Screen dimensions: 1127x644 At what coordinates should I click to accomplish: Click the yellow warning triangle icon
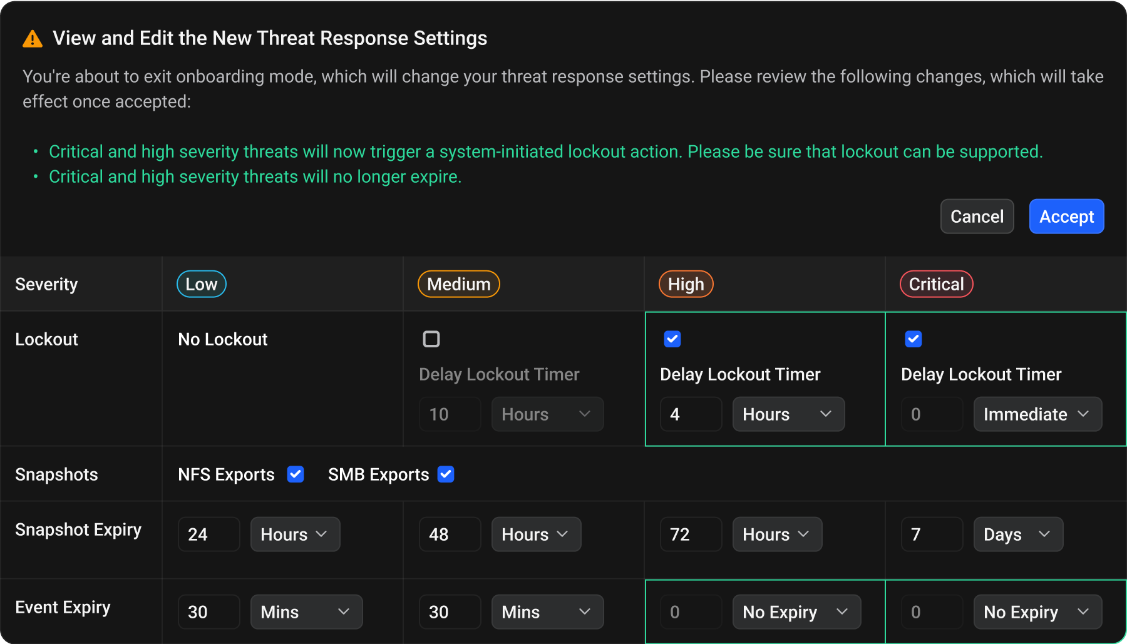(x=33, y=39)
